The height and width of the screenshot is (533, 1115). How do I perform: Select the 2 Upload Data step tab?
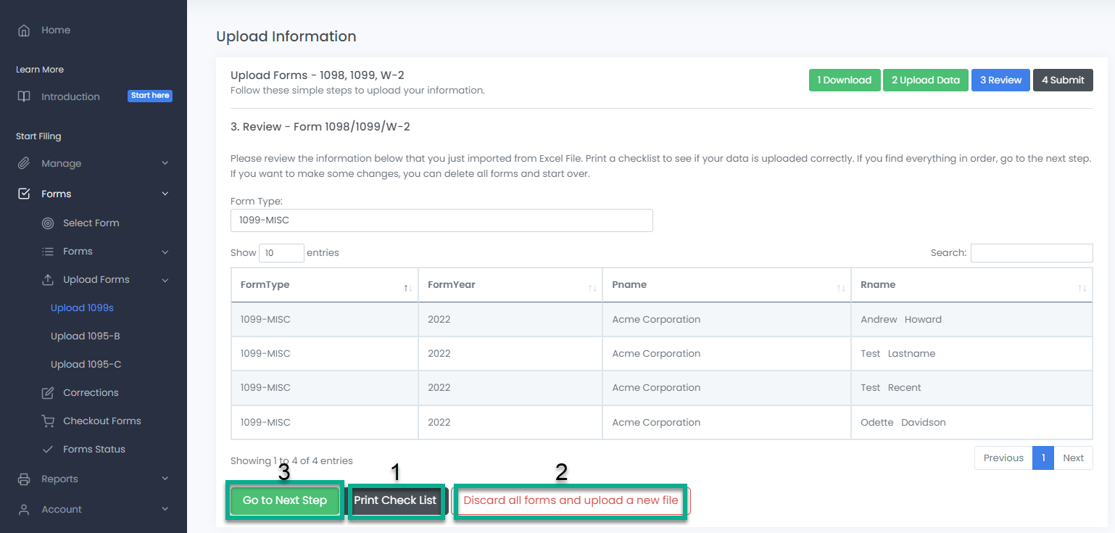925,80
